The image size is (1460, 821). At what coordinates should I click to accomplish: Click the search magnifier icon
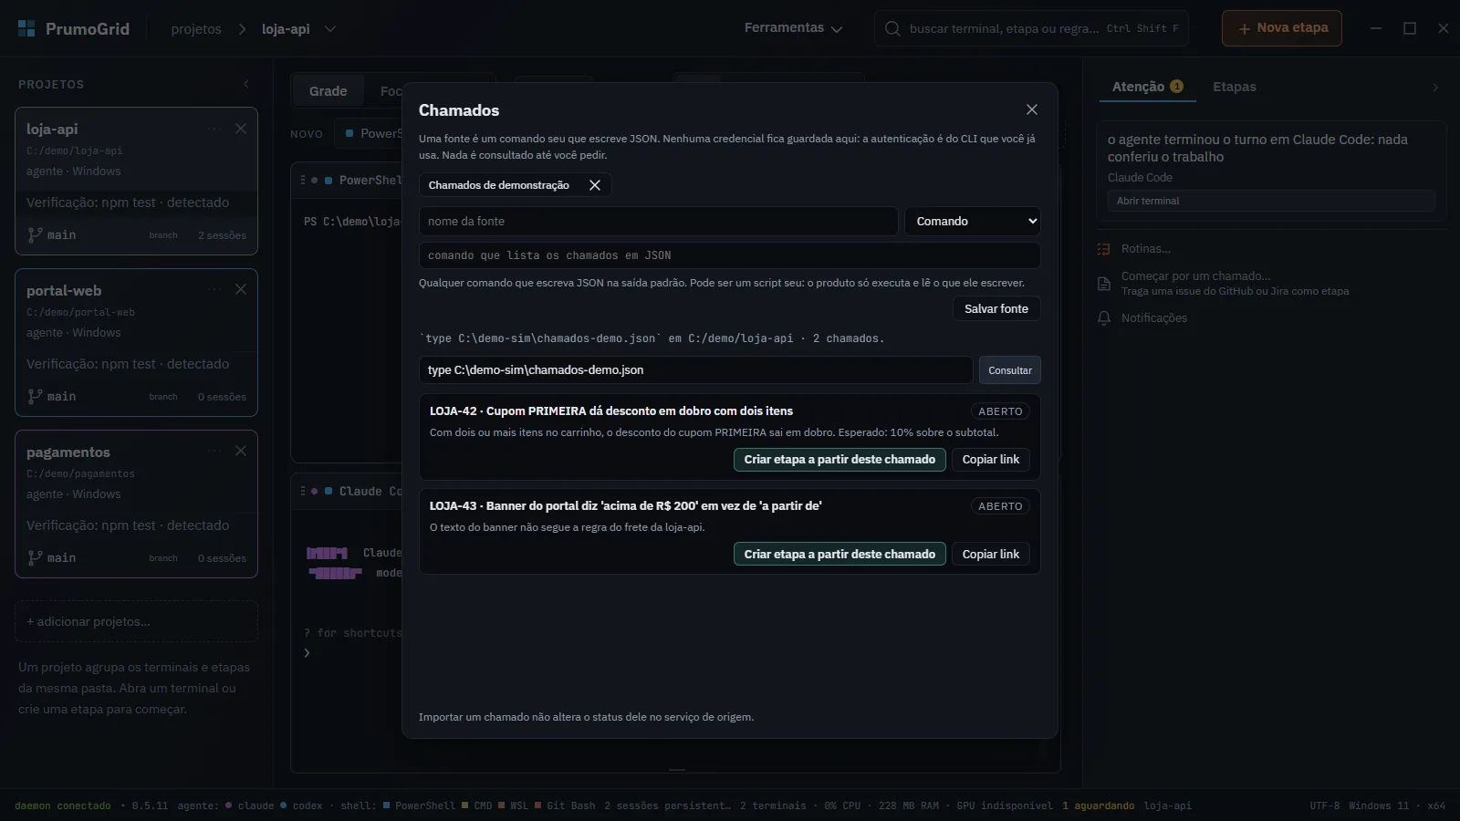tap(892, 28)
